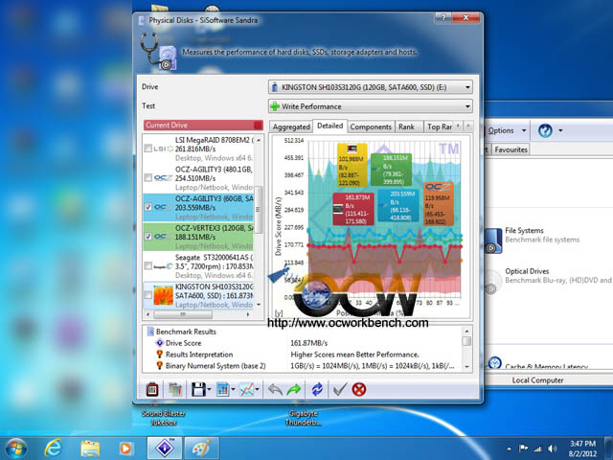
Task: Open Cache & Memory Latency item in background
Action: [x=538, y=364]
